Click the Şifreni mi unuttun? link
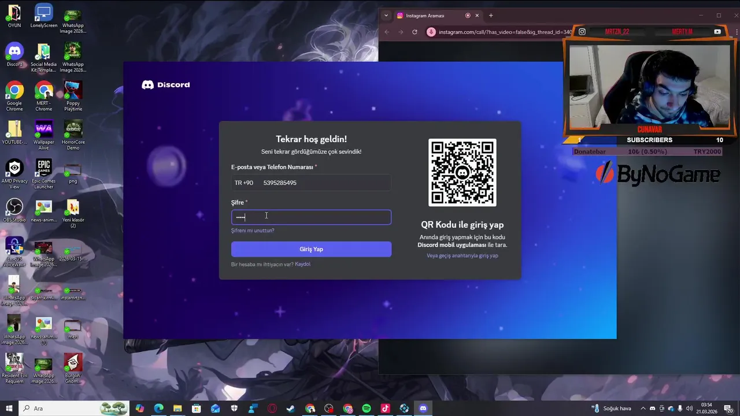Screen dimensions: 740x416 (253, 231)
